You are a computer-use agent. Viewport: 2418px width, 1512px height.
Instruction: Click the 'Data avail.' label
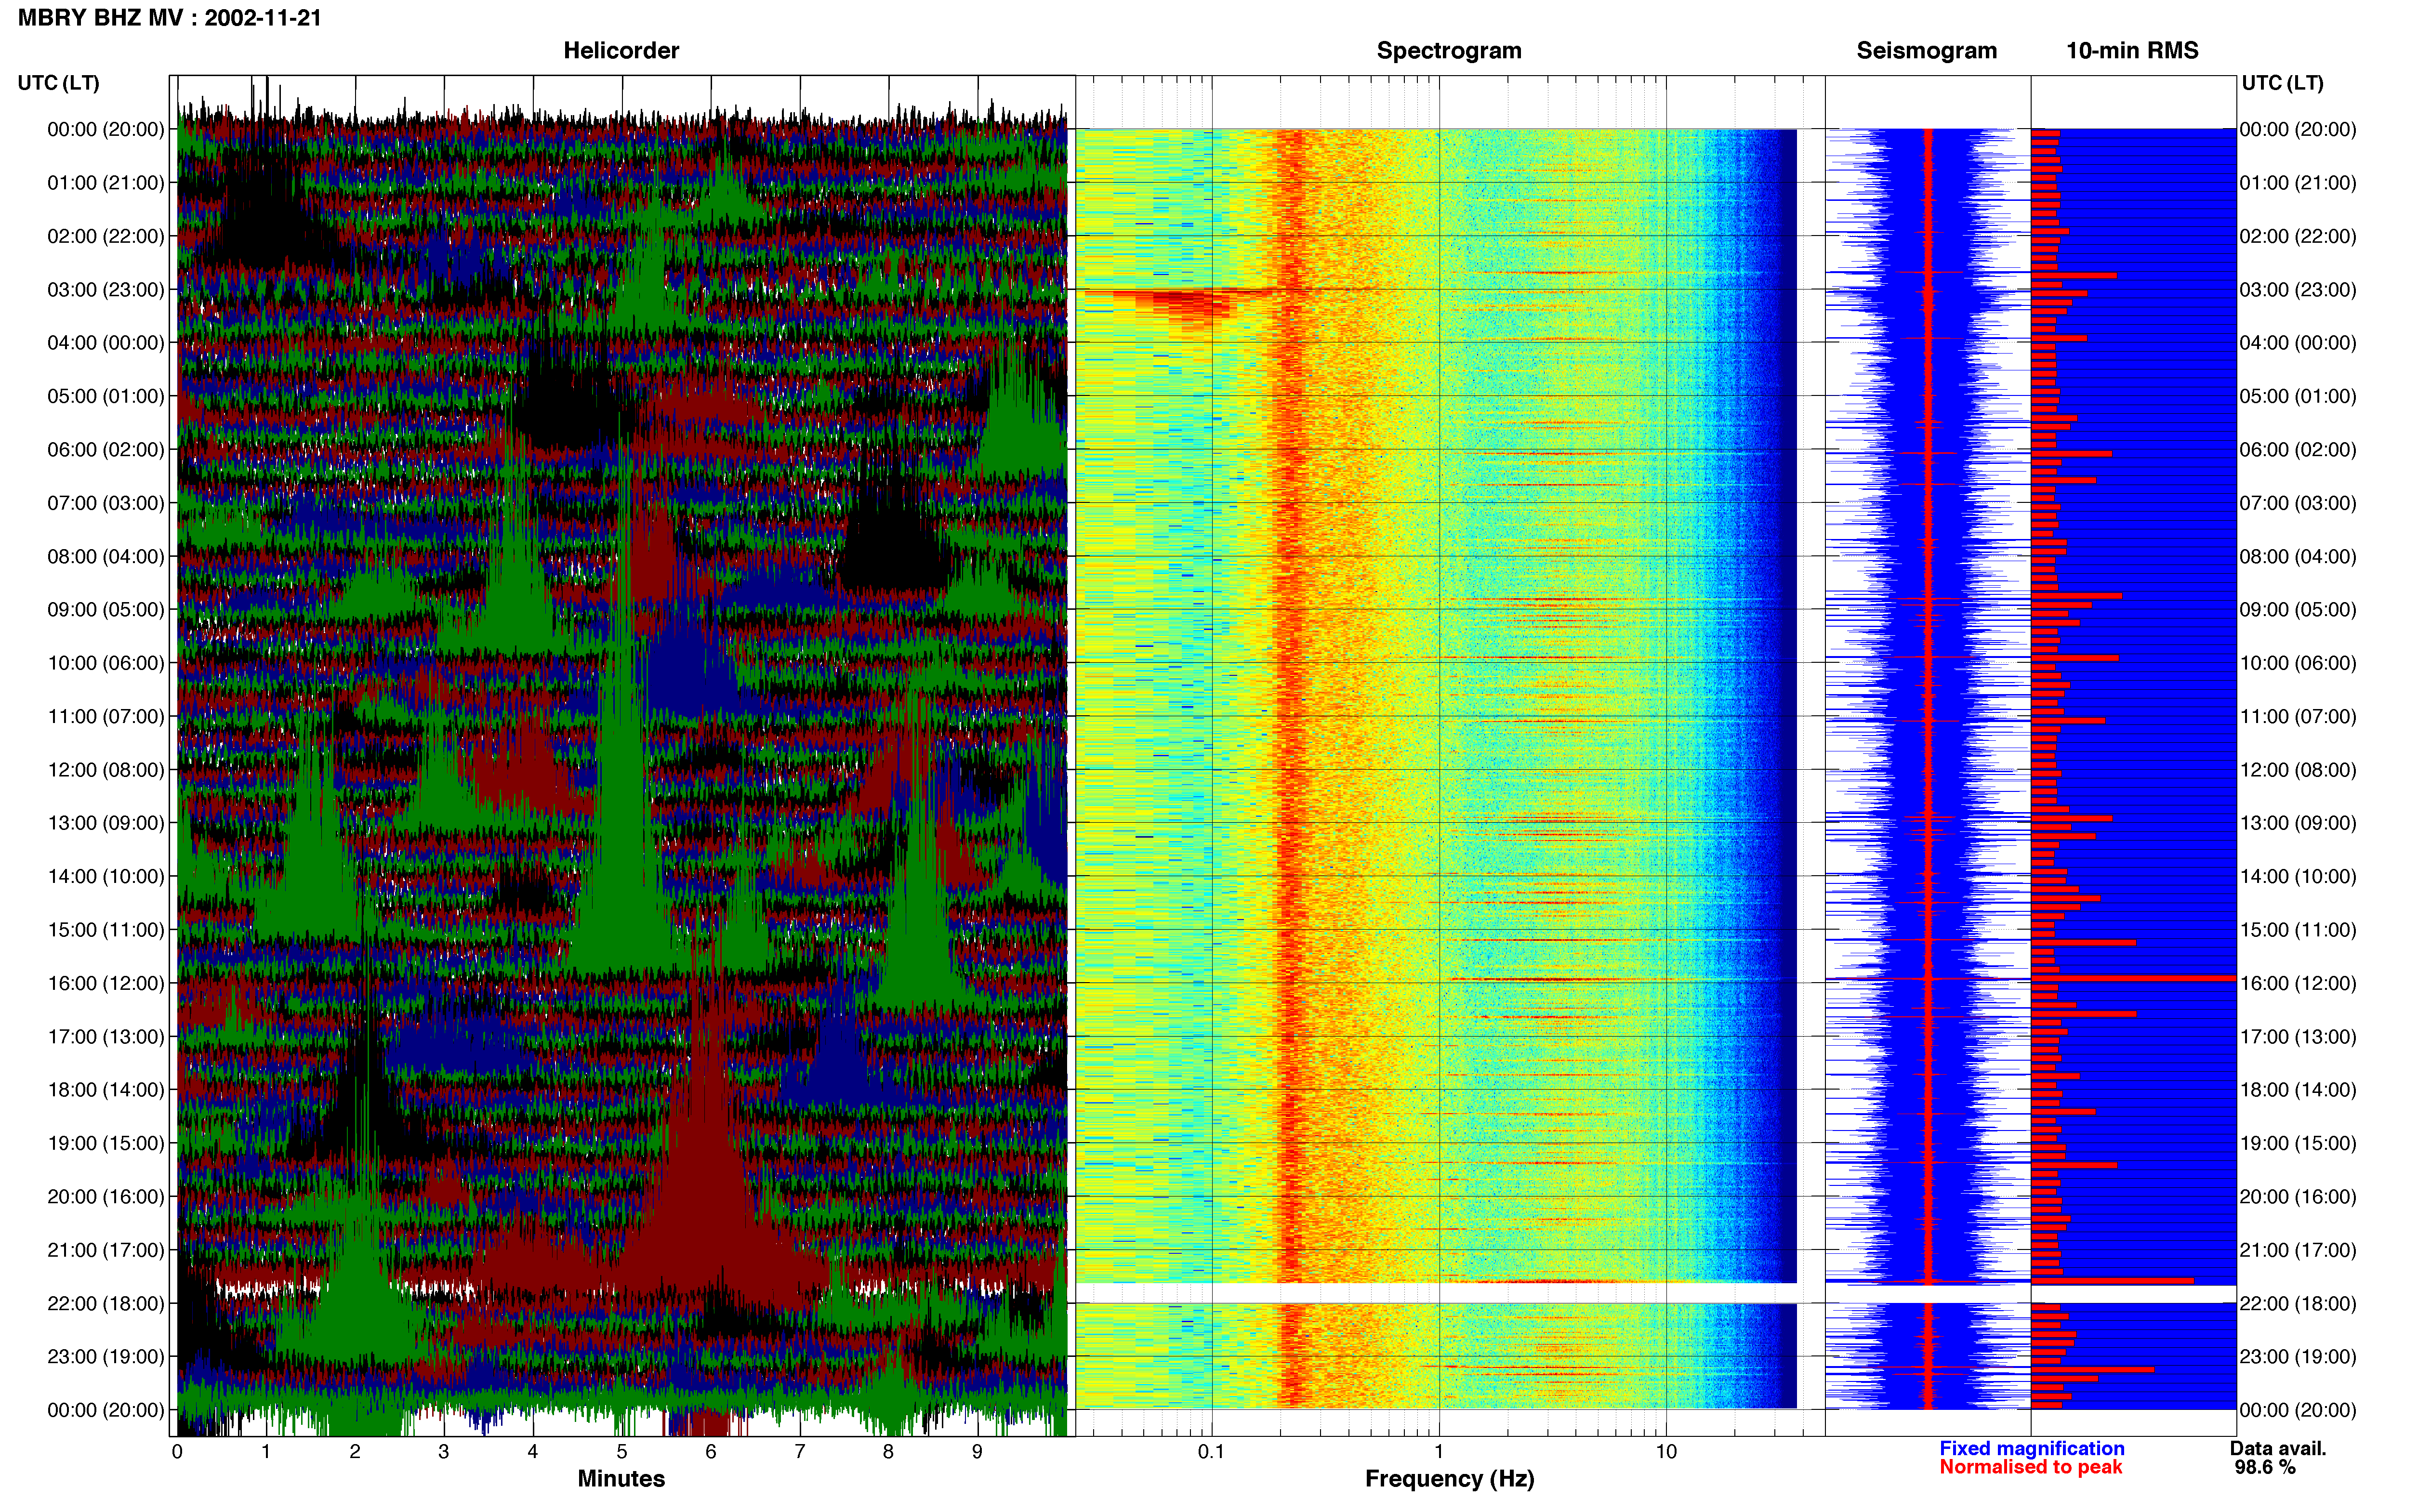tap(2278, 1448)
